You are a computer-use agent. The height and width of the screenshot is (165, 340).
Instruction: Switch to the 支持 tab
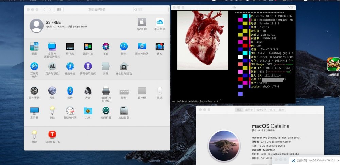[272, 110]
